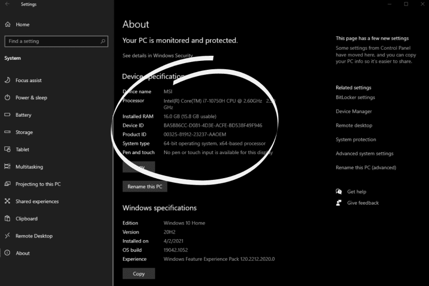Open Power & sleep settings icon
The image size is (429, 286).
7,98
